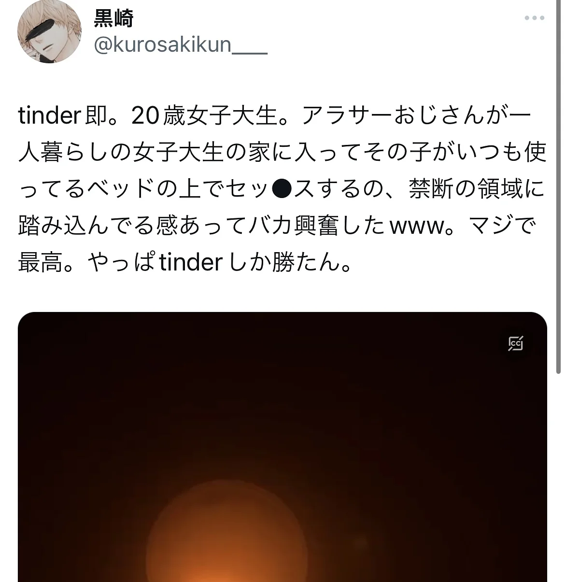Click the captions unavailable icon on video
This screenshot has height=582, width=565.
(x=516, y=343)
